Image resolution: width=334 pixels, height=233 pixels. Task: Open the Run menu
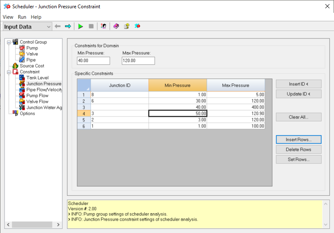22,17
